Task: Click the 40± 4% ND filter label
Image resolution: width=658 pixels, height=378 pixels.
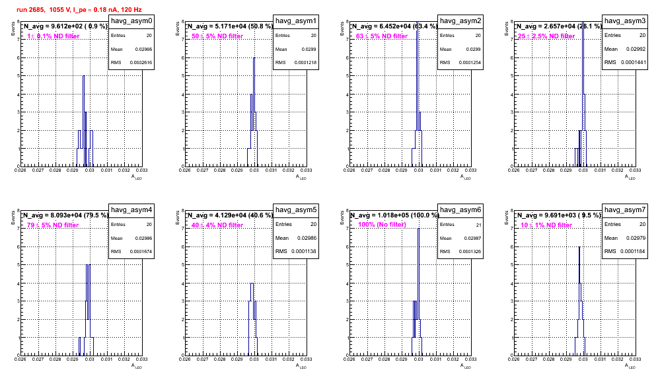Action: [217, 225]
